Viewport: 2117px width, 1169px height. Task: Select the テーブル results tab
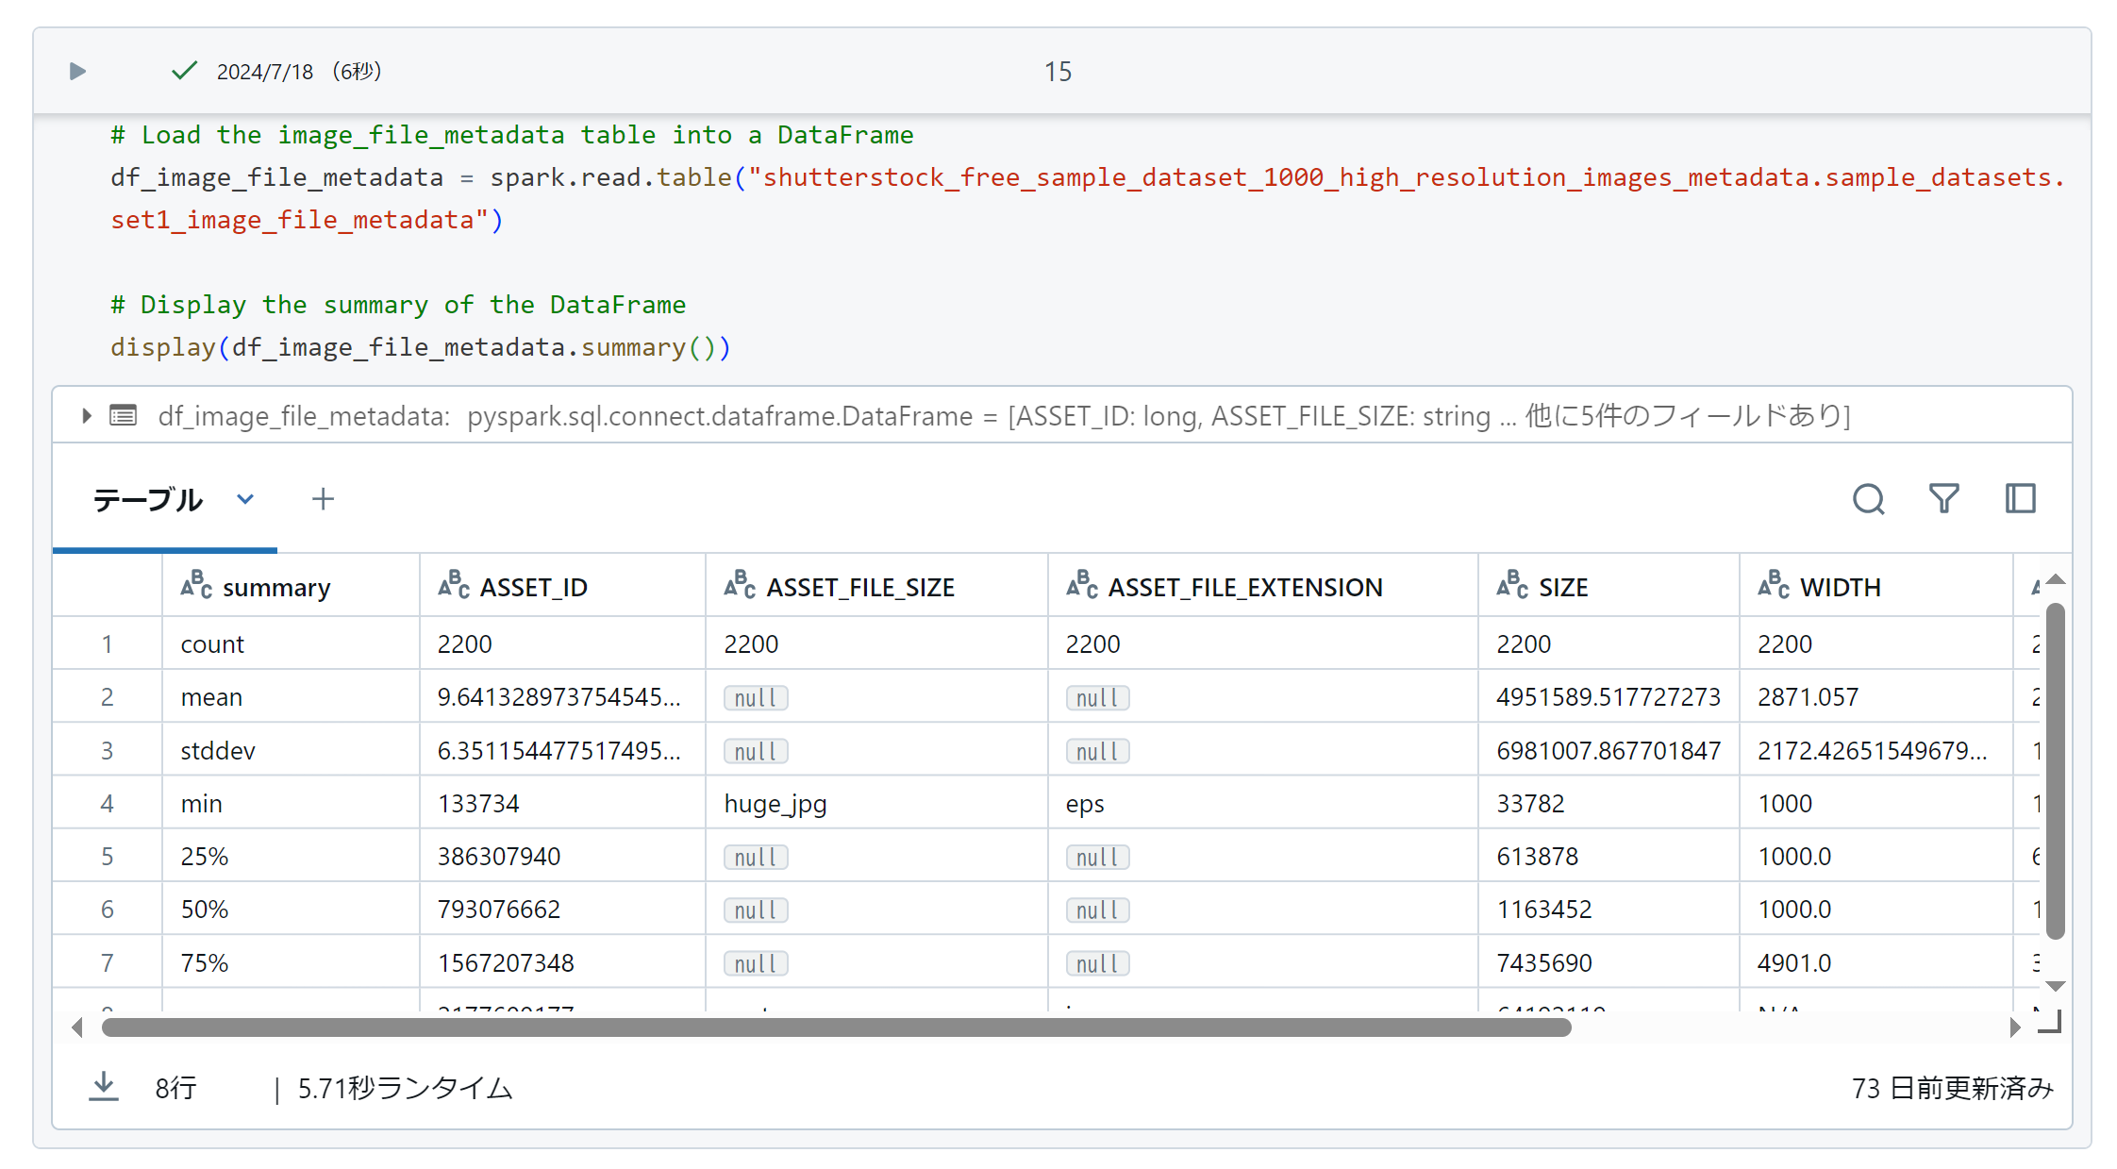click(148, 499)
